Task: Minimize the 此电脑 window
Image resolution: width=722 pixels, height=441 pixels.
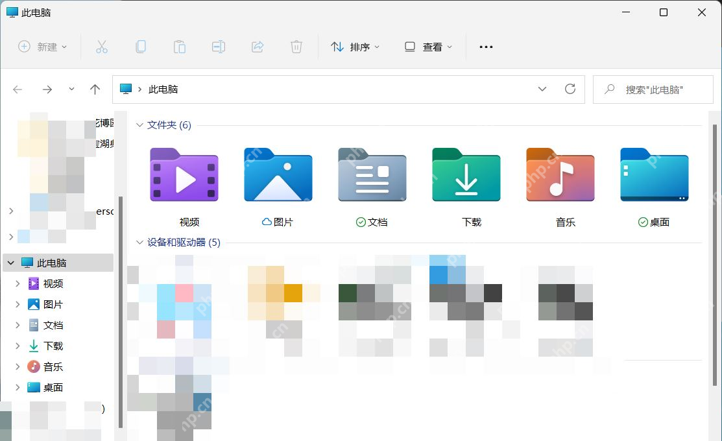Action: coord(626,12)
